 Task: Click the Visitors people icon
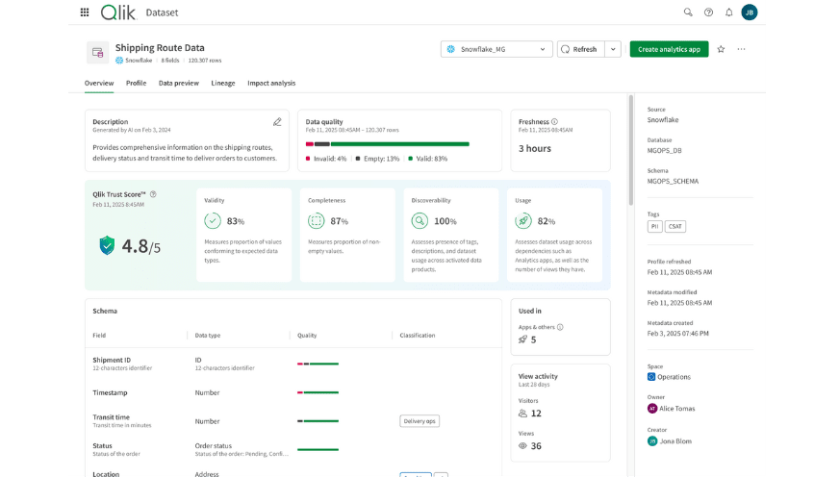(x=522, y=414)
